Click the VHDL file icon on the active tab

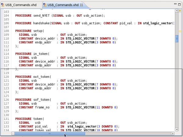pos(45,5)
